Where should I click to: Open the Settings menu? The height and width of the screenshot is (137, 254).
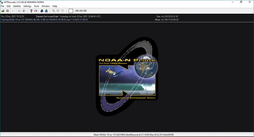tap(27, 6)
